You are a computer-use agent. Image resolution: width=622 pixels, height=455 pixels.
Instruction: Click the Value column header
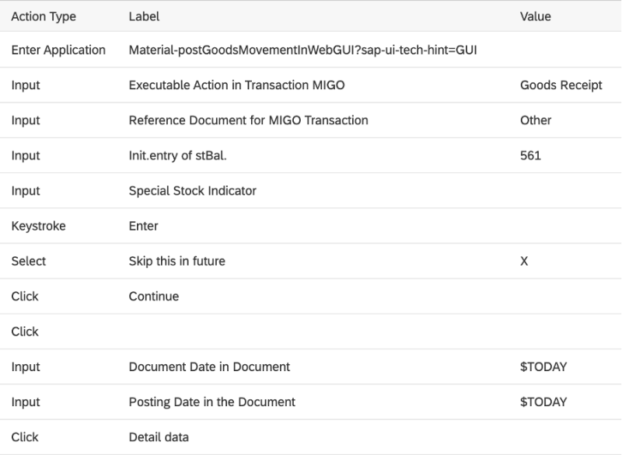[536, 16]
